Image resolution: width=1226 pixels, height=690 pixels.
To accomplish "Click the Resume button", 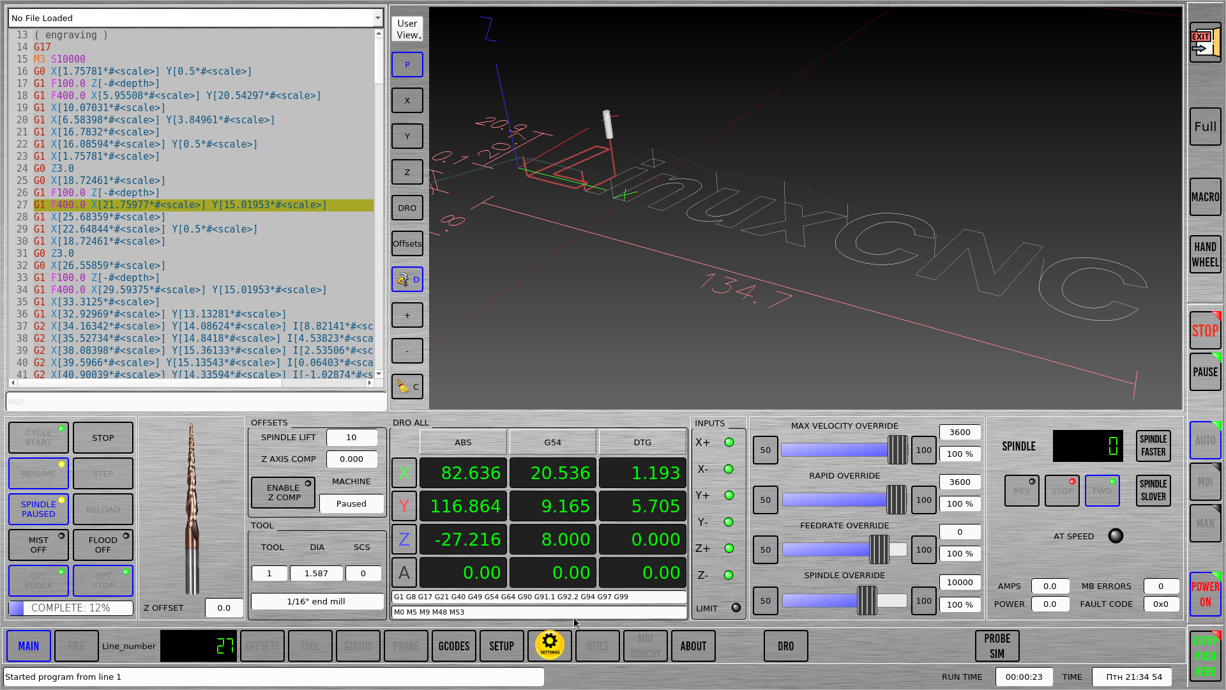I will pos(38,473).
